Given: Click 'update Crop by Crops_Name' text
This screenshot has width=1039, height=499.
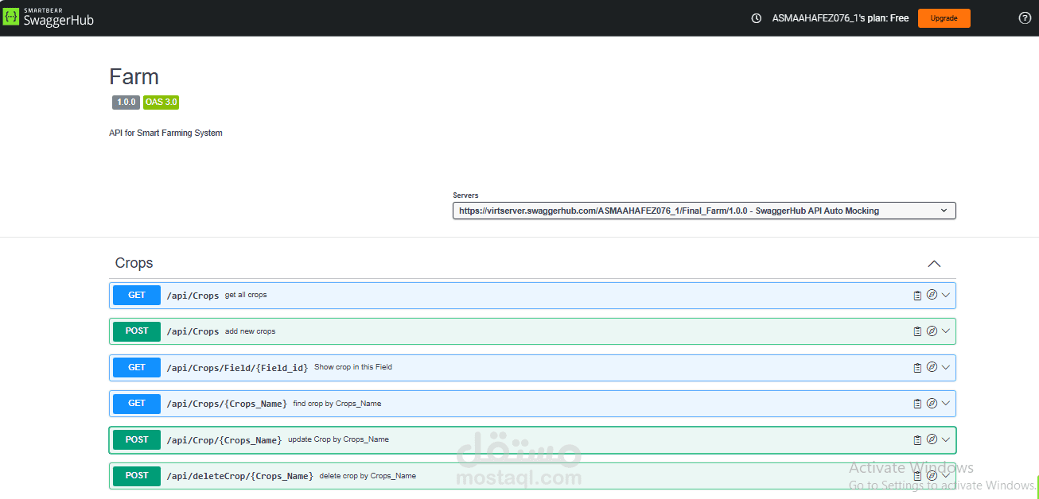Looking at the screenshot, I should tap(339, 439).
